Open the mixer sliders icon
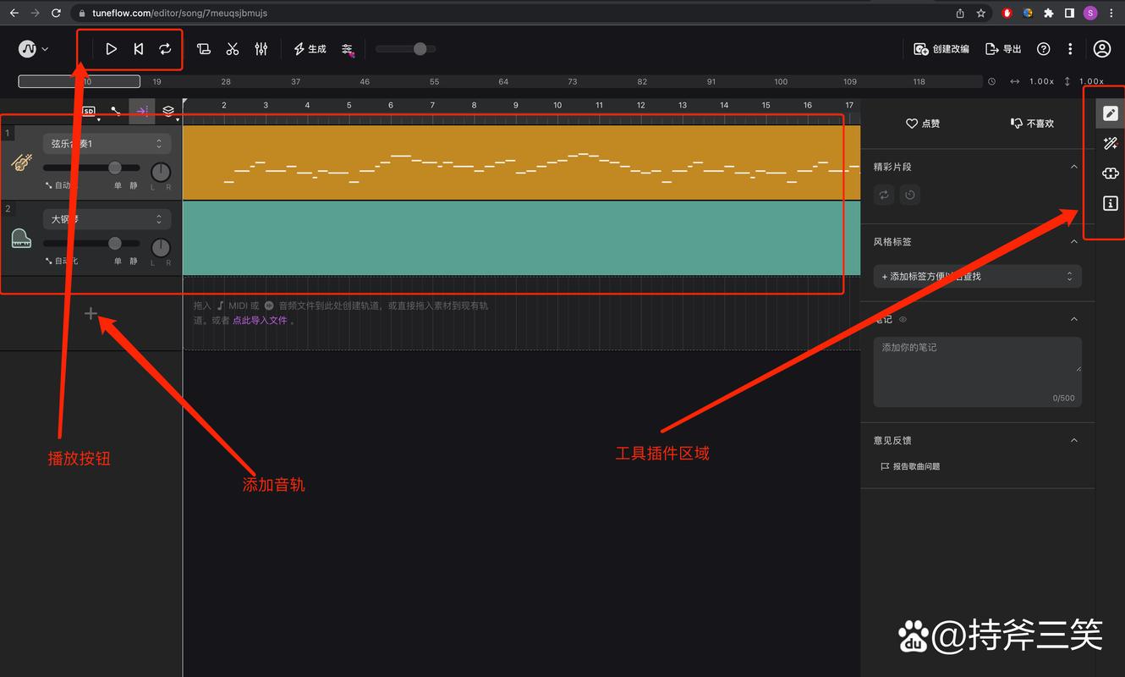 (261, 49)
